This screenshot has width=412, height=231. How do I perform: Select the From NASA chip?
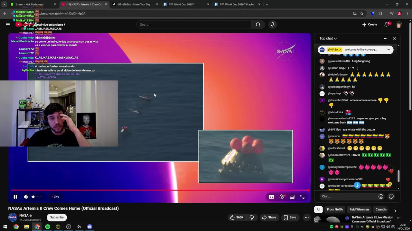335,210
